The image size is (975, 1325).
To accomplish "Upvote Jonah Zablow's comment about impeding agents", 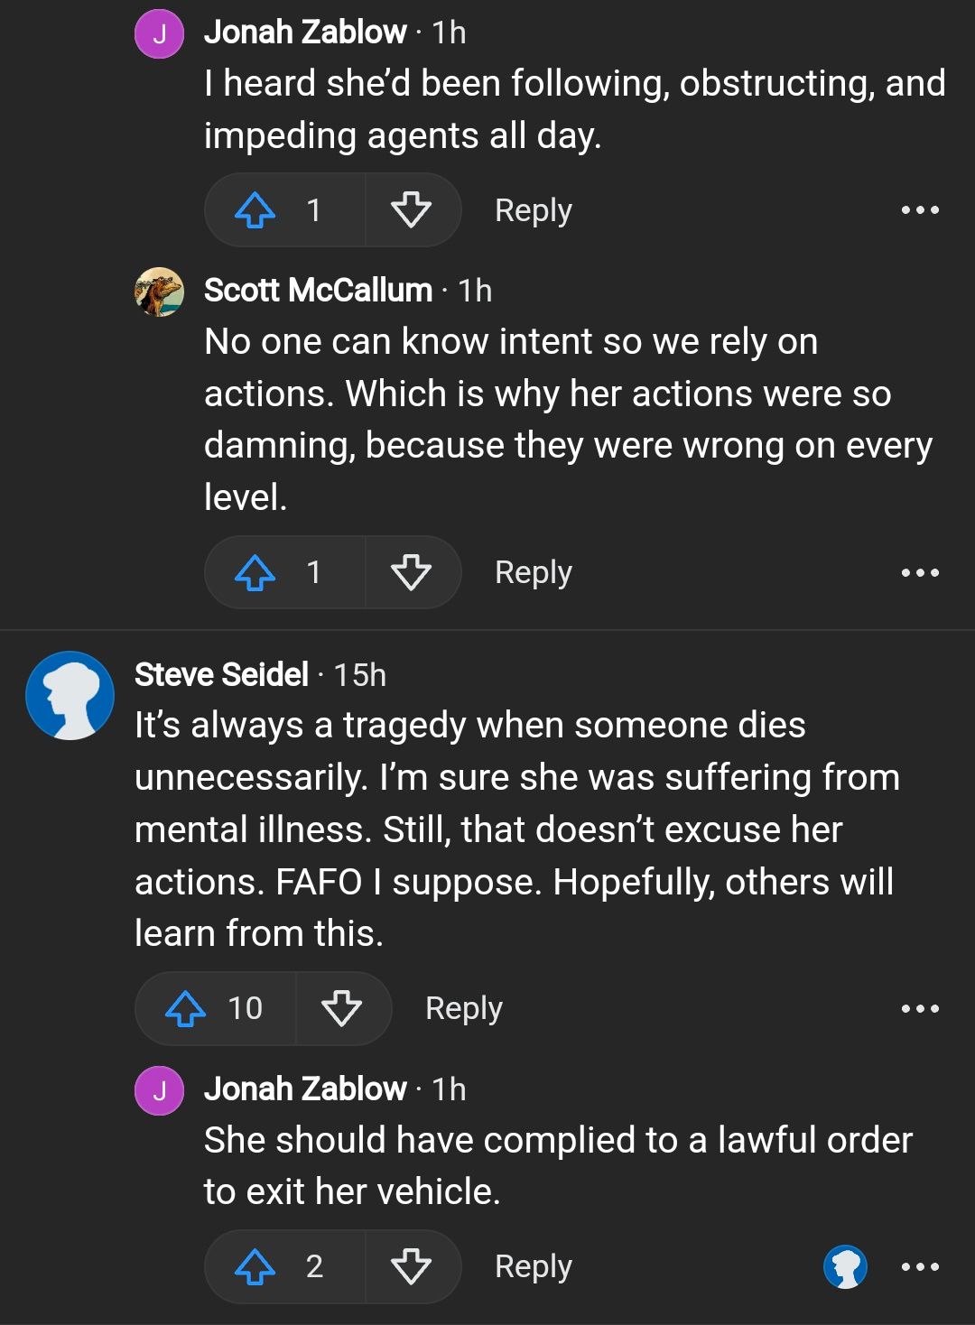I will tap(255, 210).
